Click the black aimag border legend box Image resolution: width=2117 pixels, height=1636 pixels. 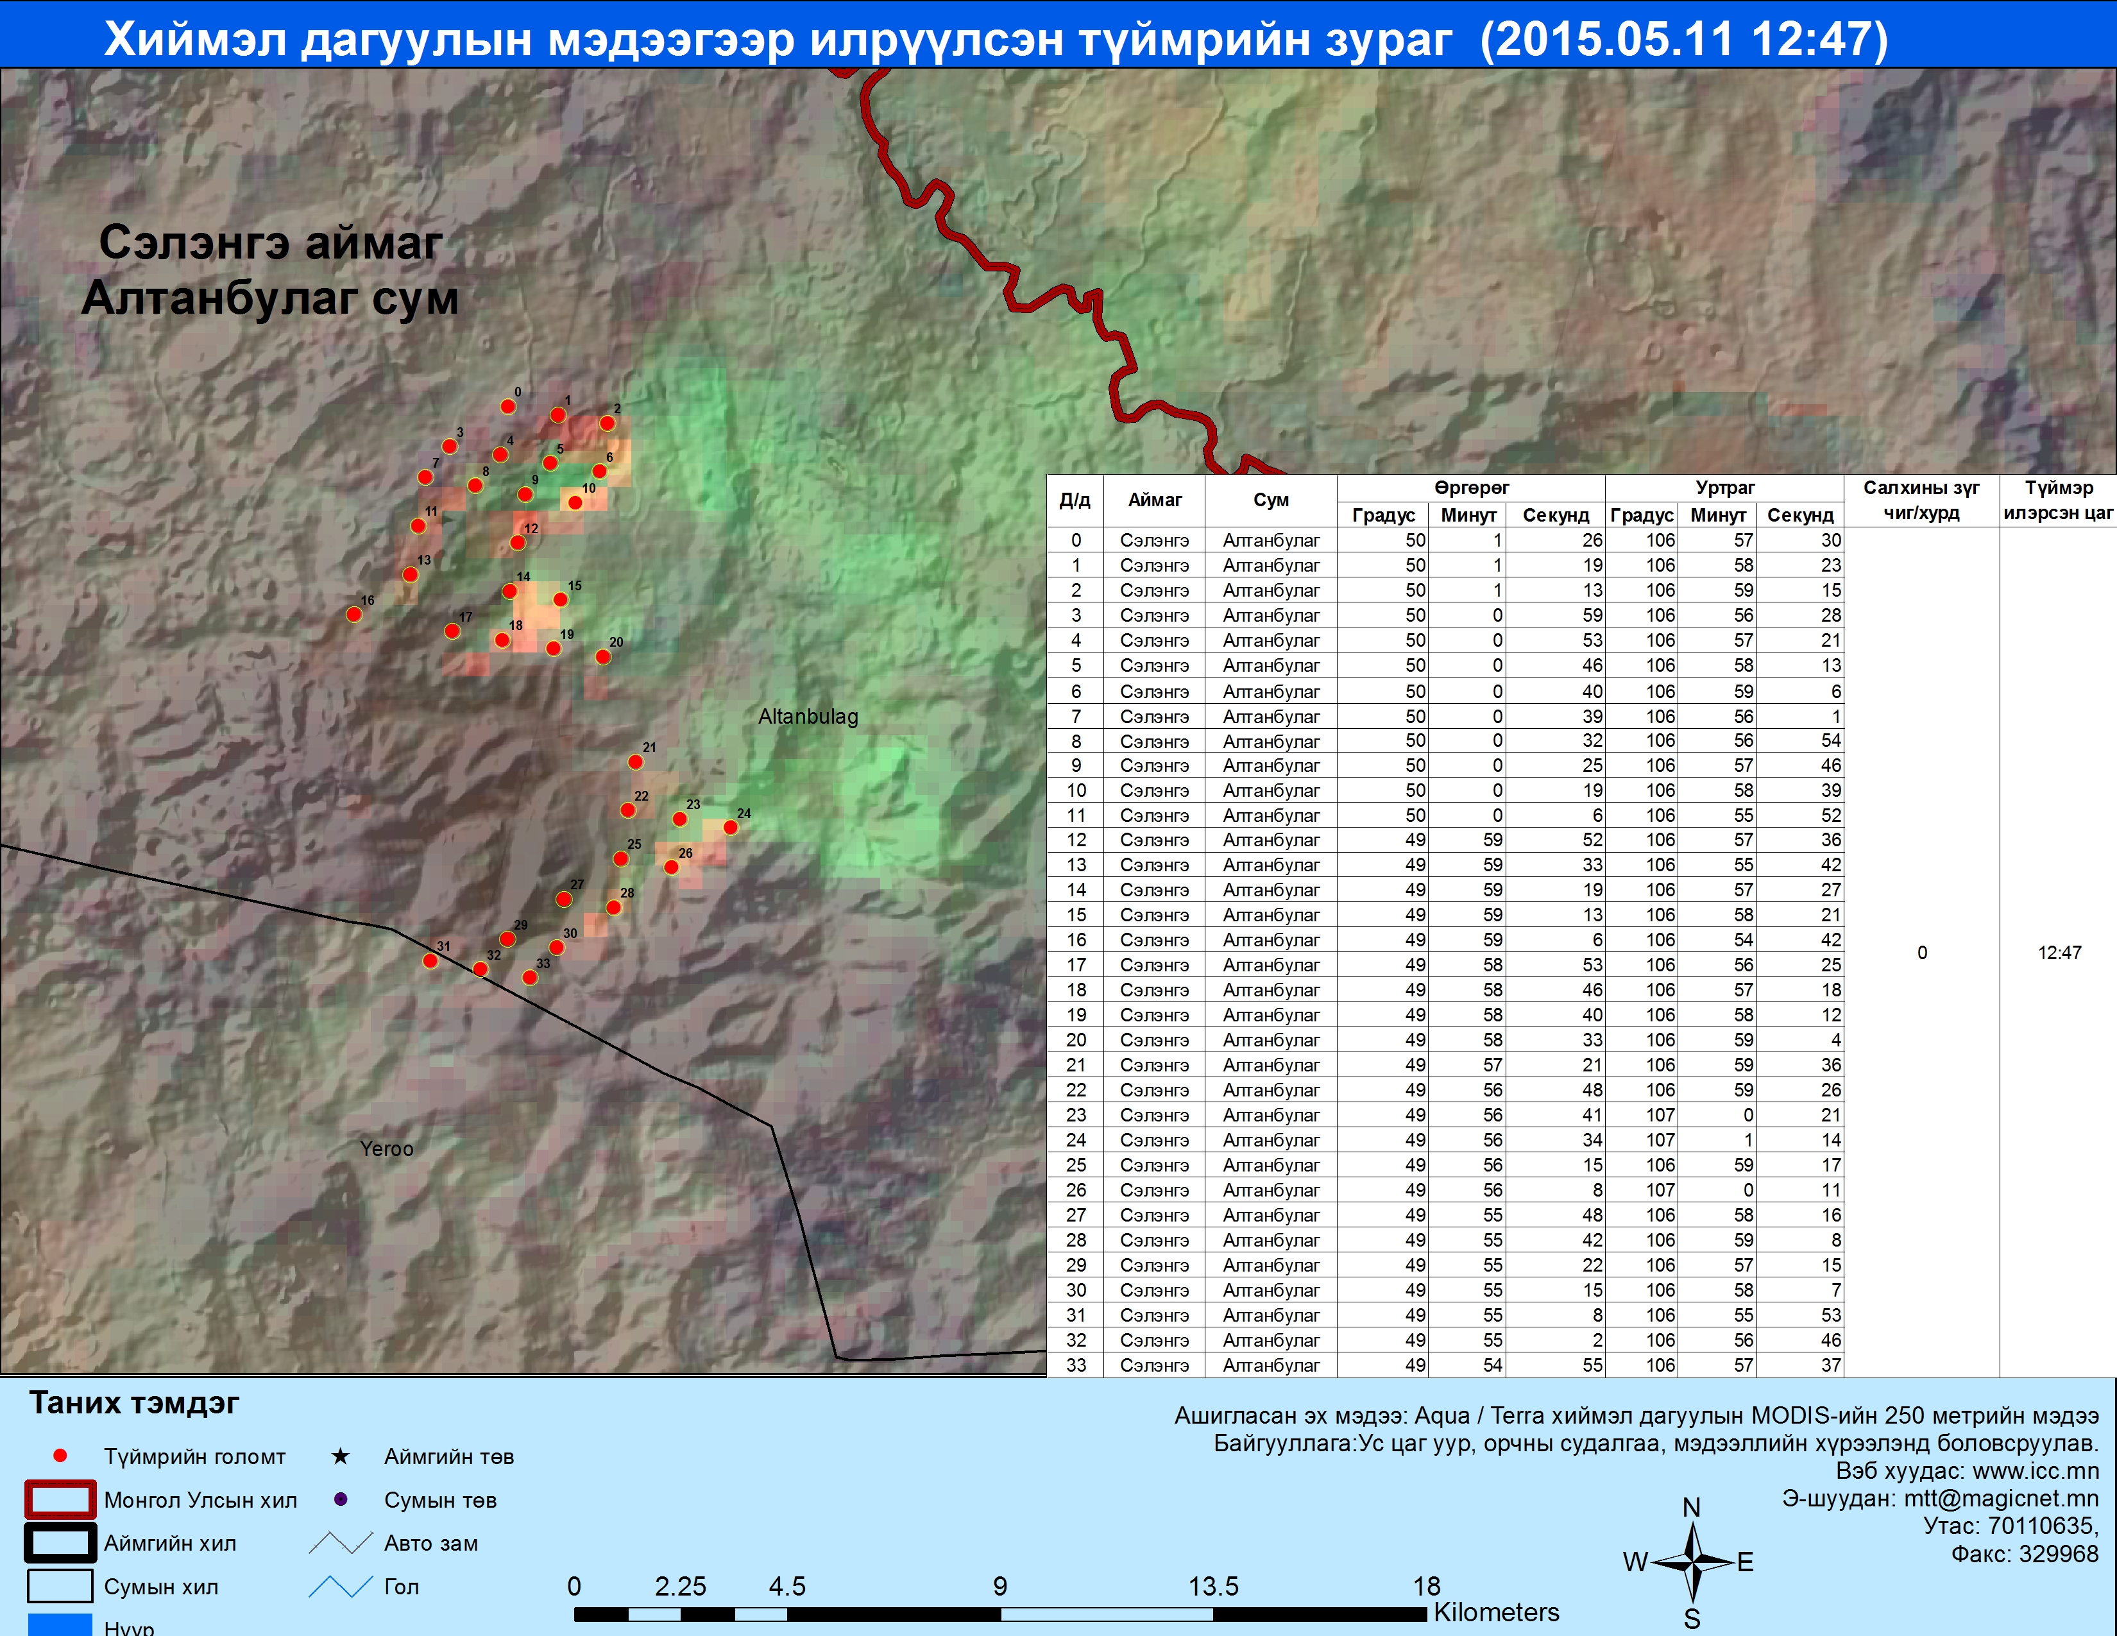pyautogui.click(x=60, y=1543)
